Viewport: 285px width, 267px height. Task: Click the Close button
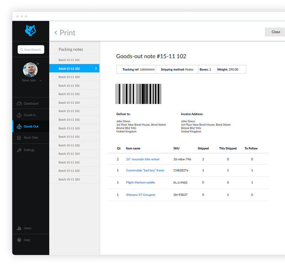pos(275,32)
